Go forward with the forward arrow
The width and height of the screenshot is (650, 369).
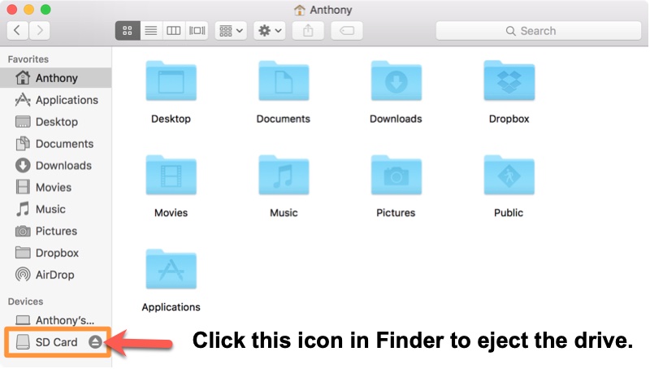coord(39,31)
